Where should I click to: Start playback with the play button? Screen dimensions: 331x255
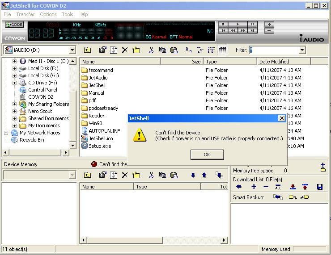tap(238, 25)
